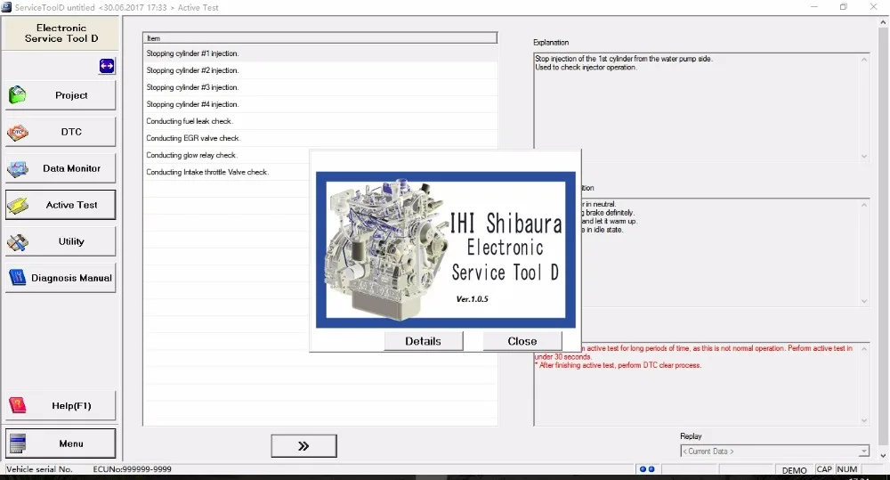Click the engine image in about dialog
890x480 pixels.
point(386,248)
